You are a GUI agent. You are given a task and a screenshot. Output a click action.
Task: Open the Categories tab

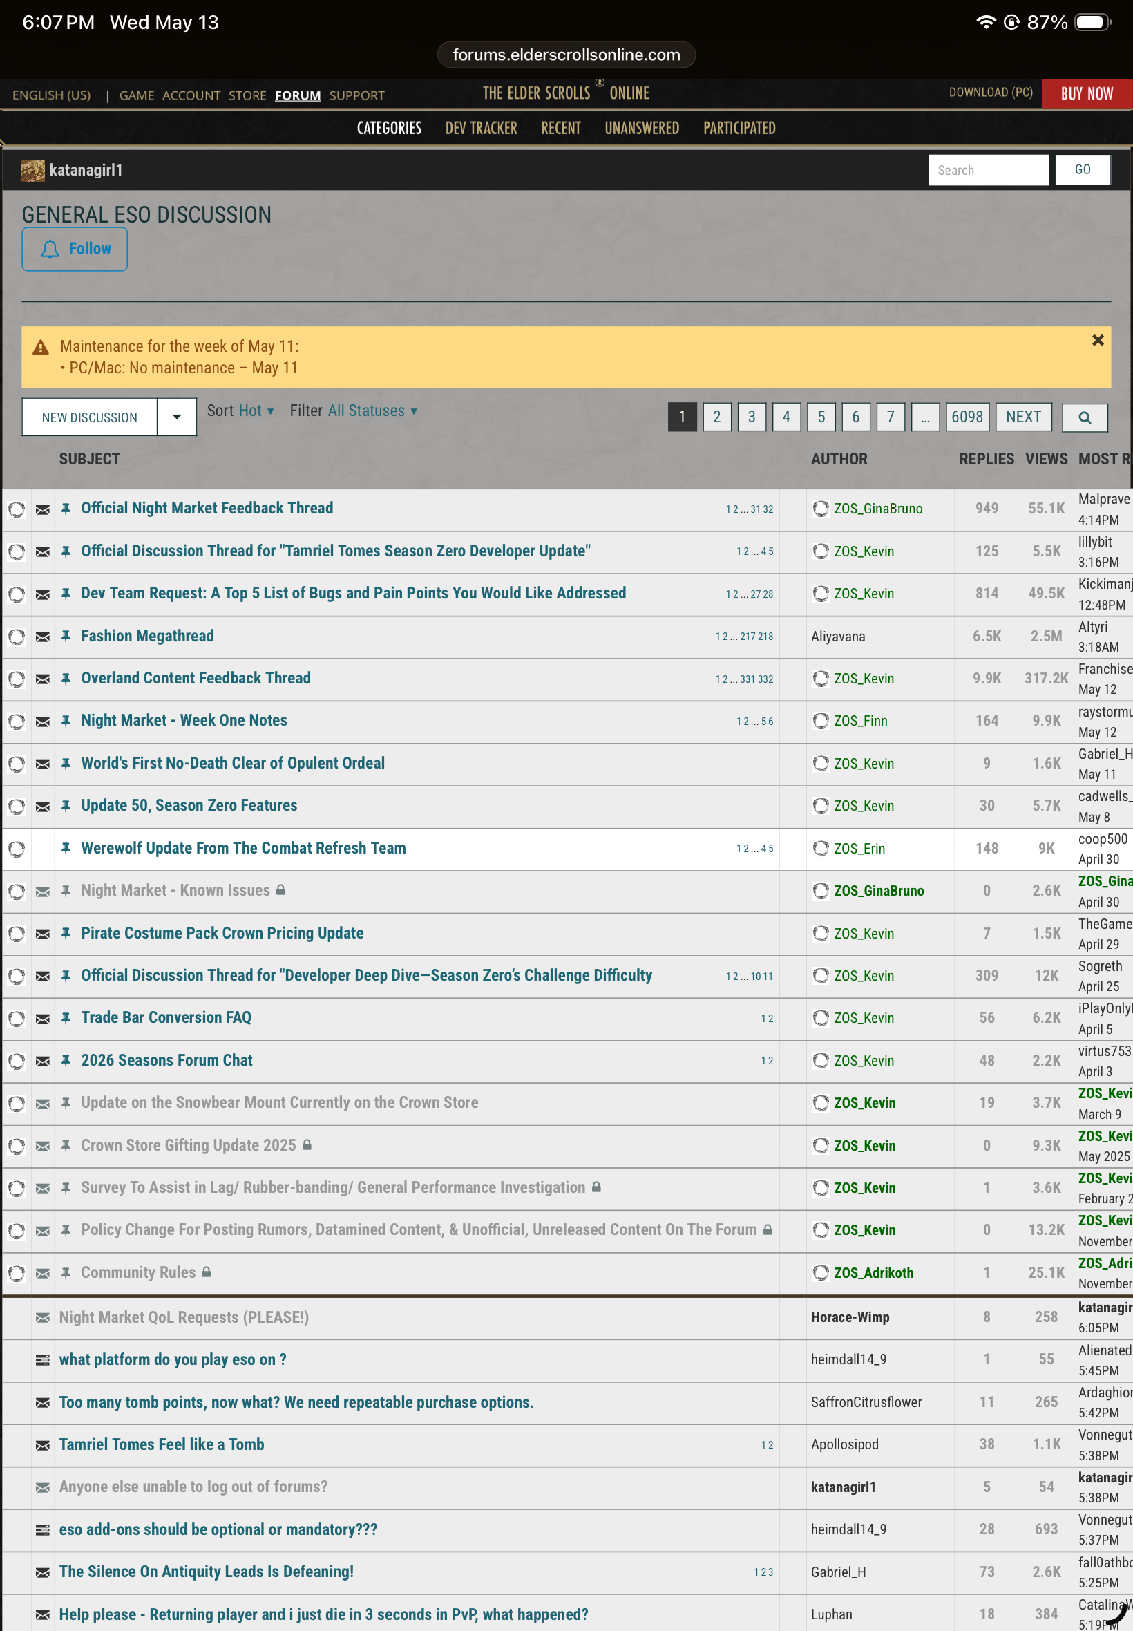point(389,129)
